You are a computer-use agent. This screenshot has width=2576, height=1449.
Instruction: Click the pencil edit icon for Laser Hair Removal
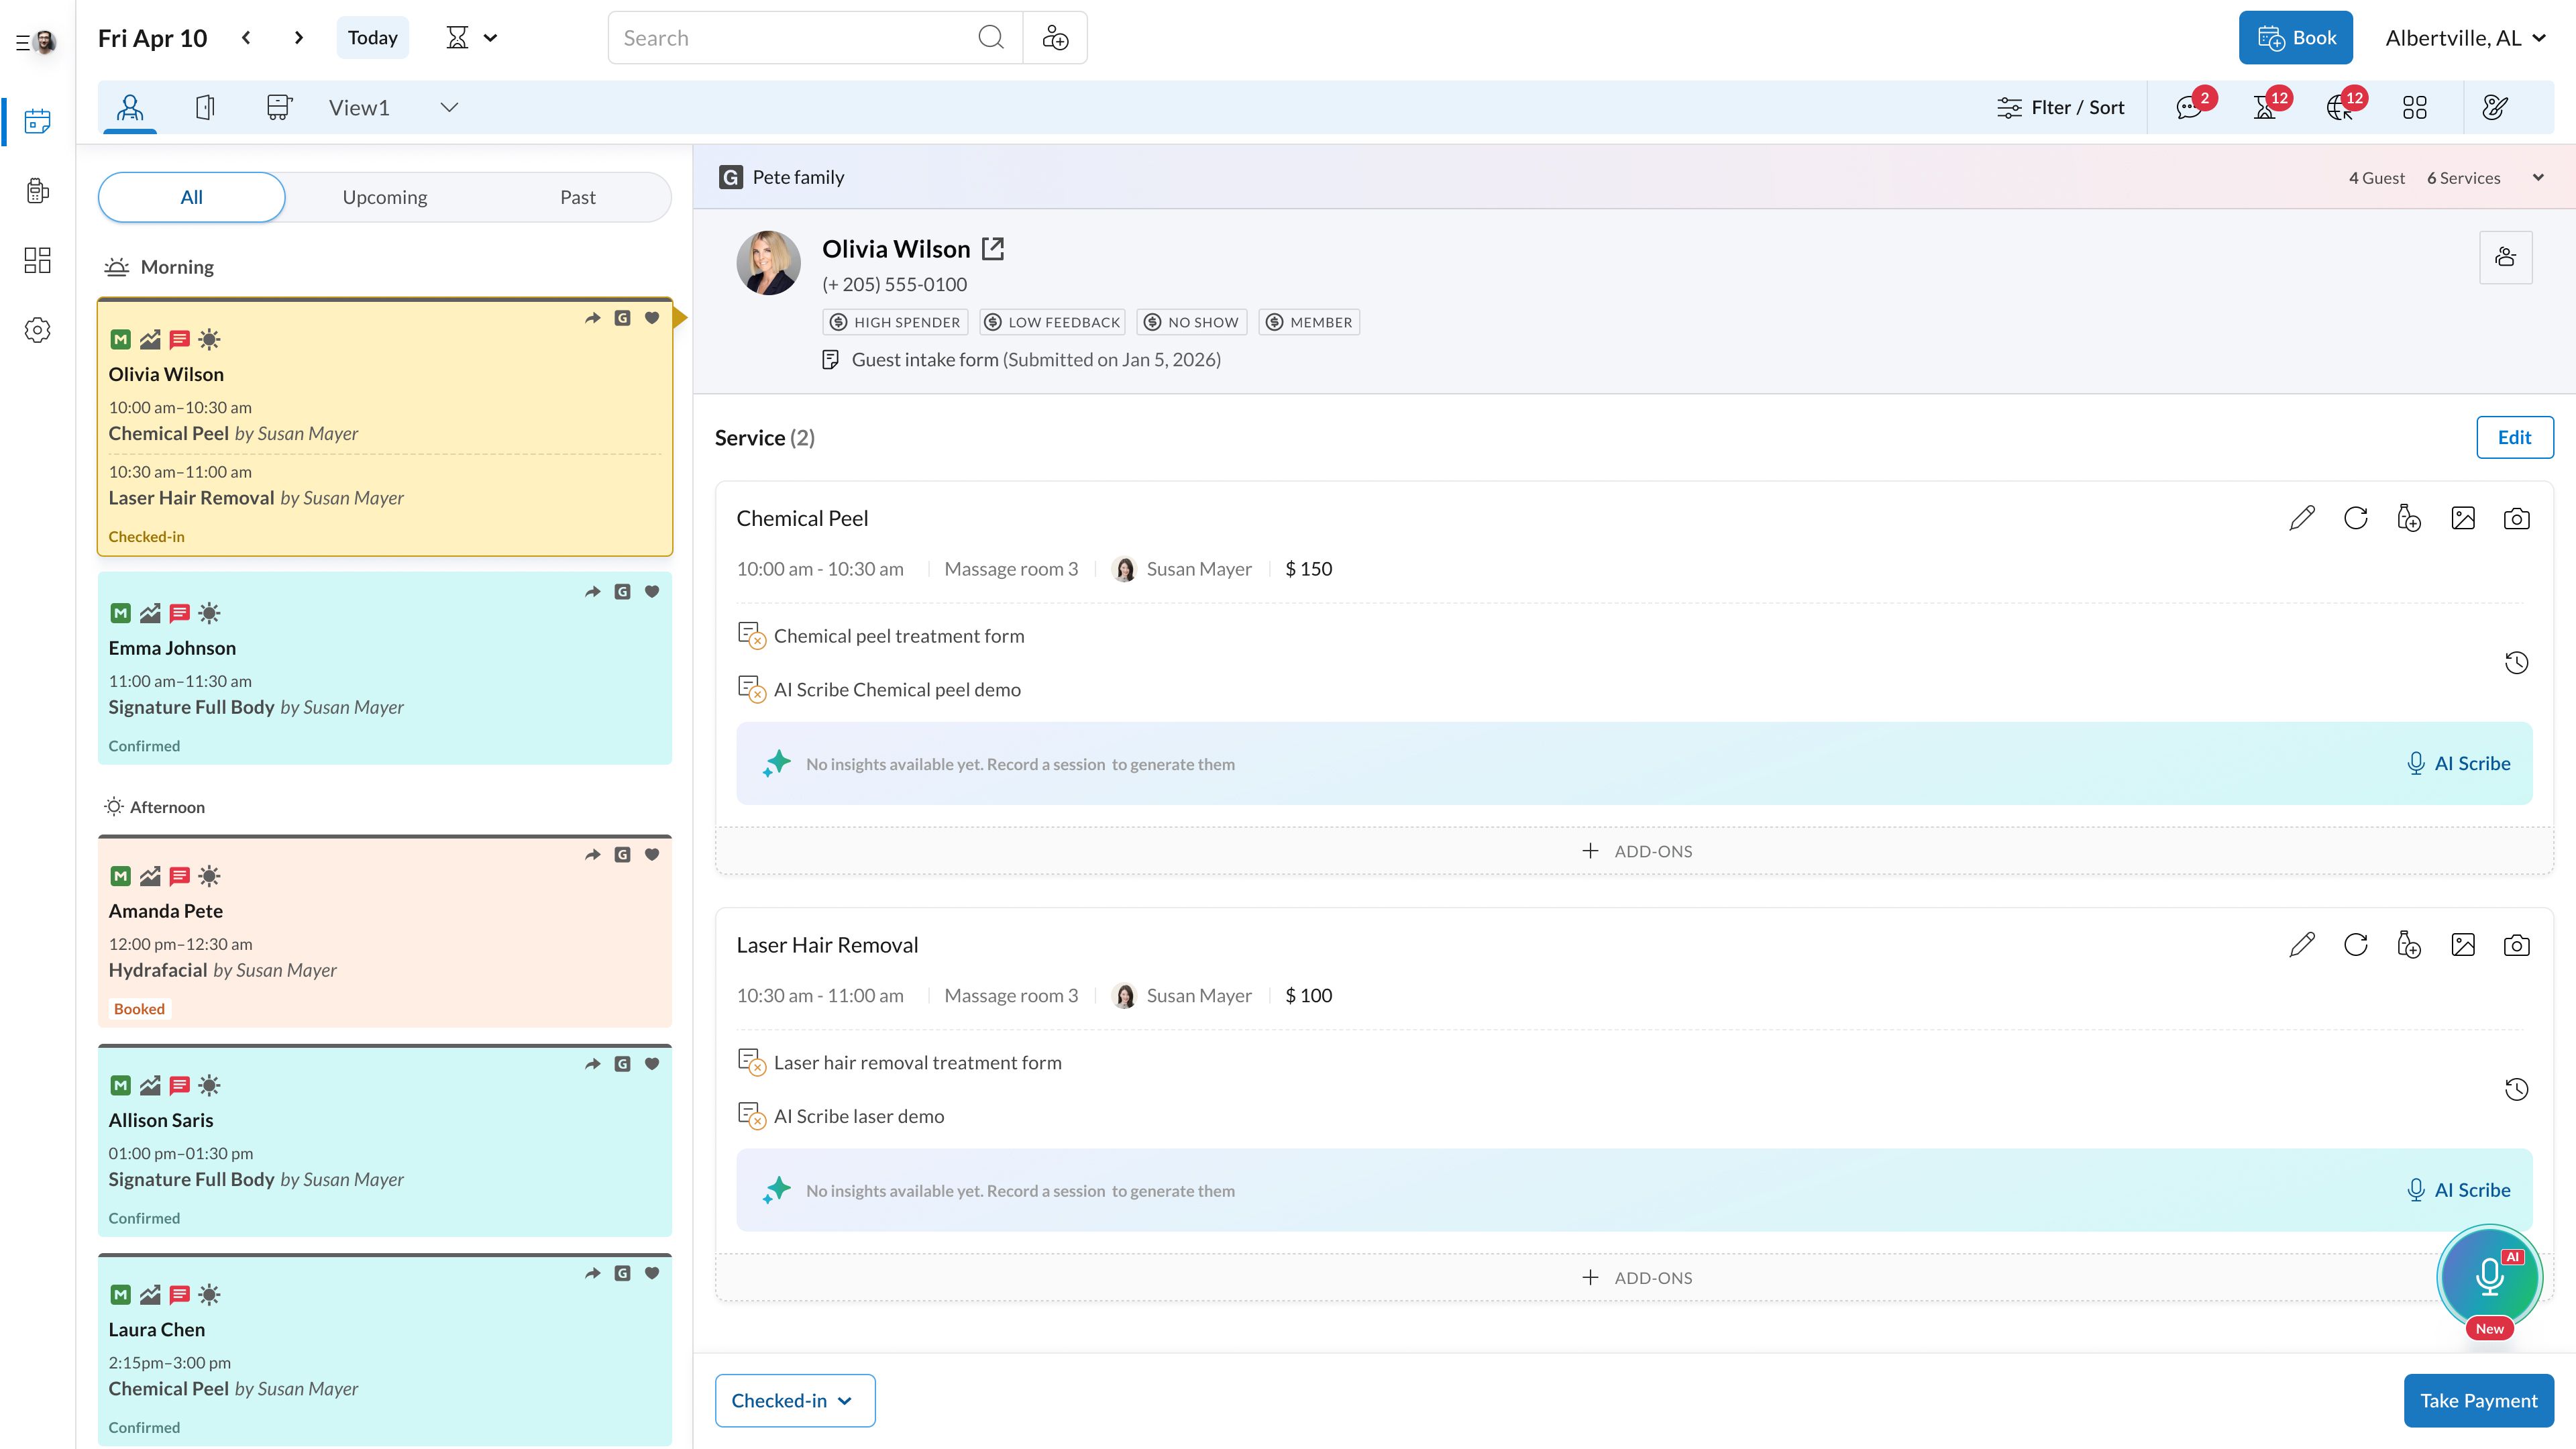(x=2301, y=945)
